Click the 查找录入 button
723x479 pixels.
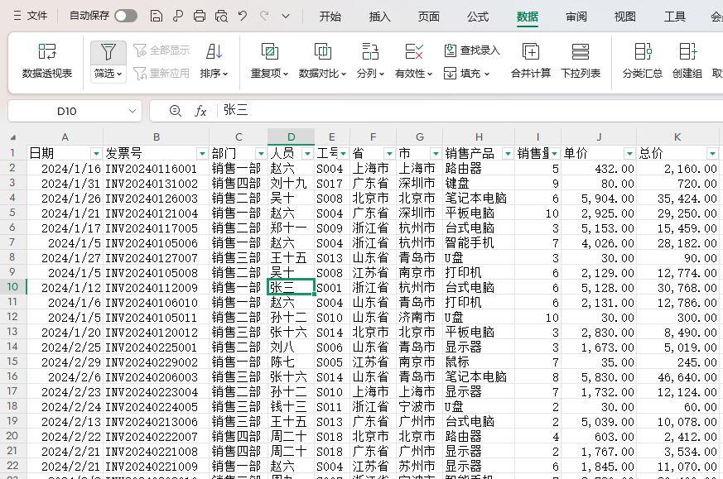pyautogui.click(x=472, y=50)
